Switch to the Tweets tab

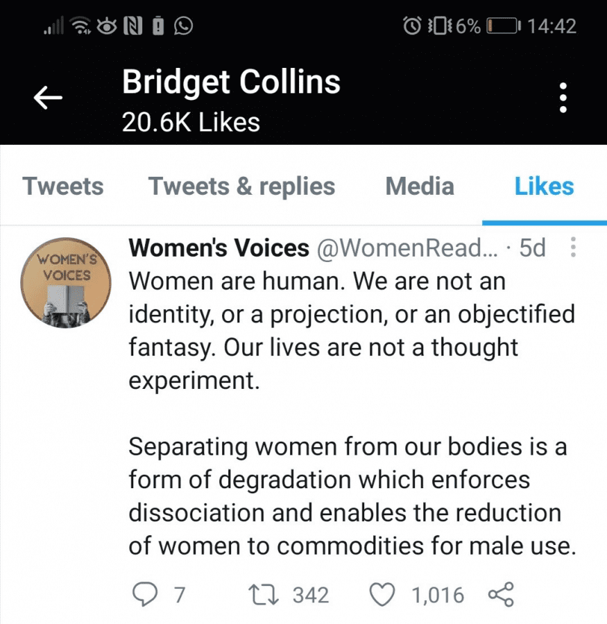[63, 187]
